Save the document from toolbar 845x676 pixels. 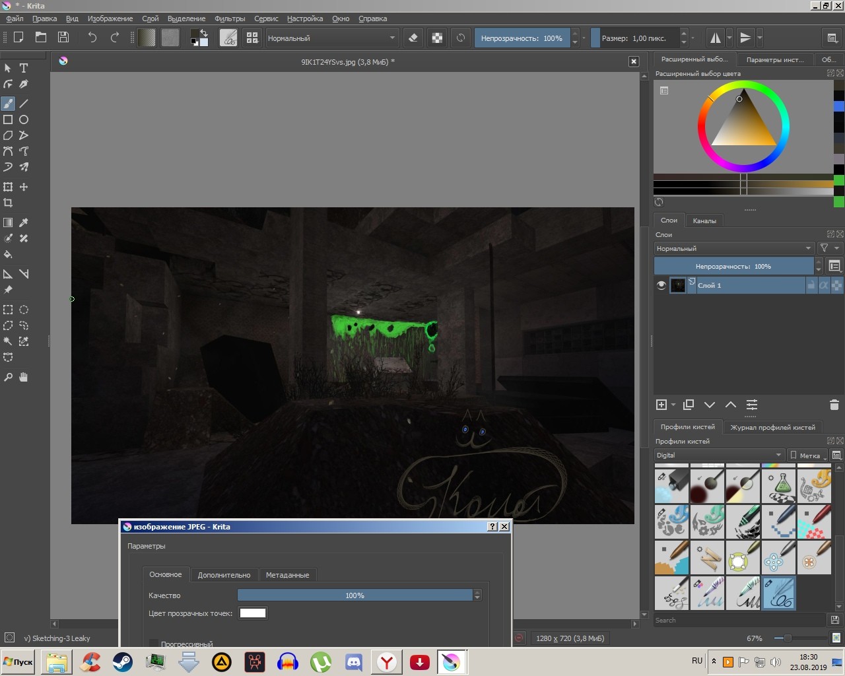63,38
